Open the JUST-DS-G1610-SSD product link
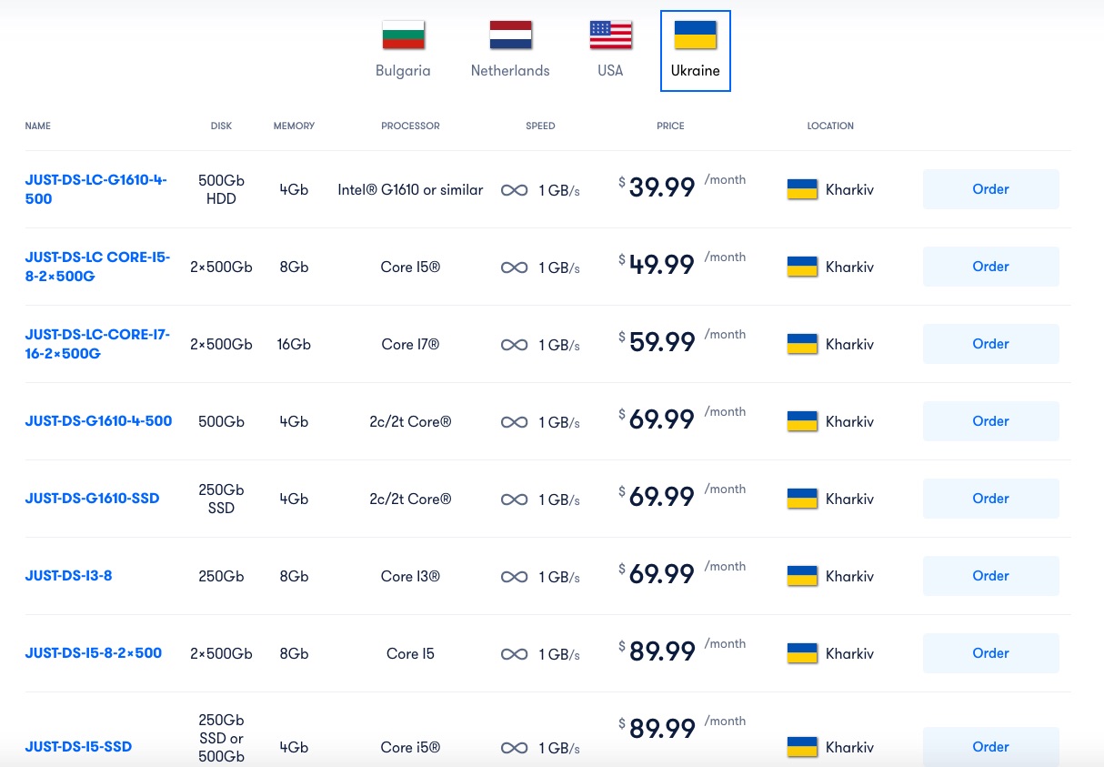The width and height of the screenshot is (1104, 767). click(92, 499)
